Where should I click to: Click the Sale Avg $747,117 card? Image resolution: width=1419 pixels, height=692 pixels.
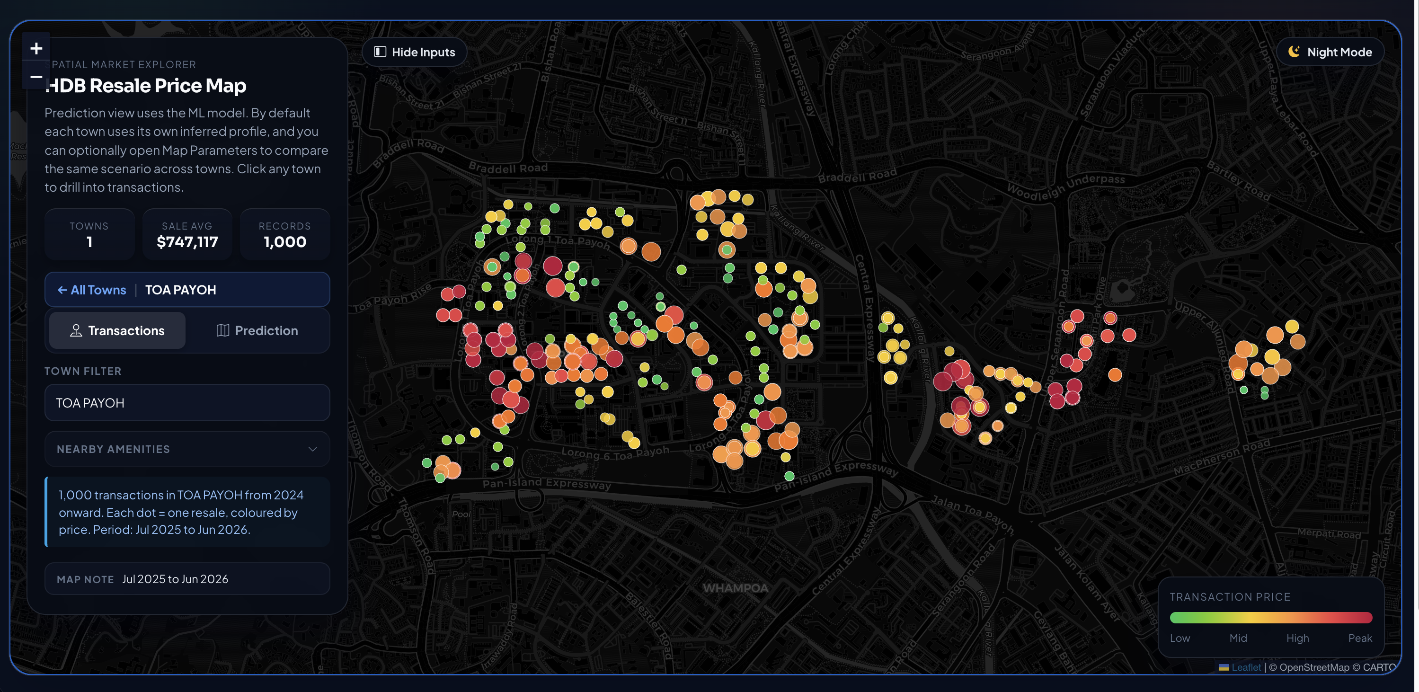tap(187, 234)
